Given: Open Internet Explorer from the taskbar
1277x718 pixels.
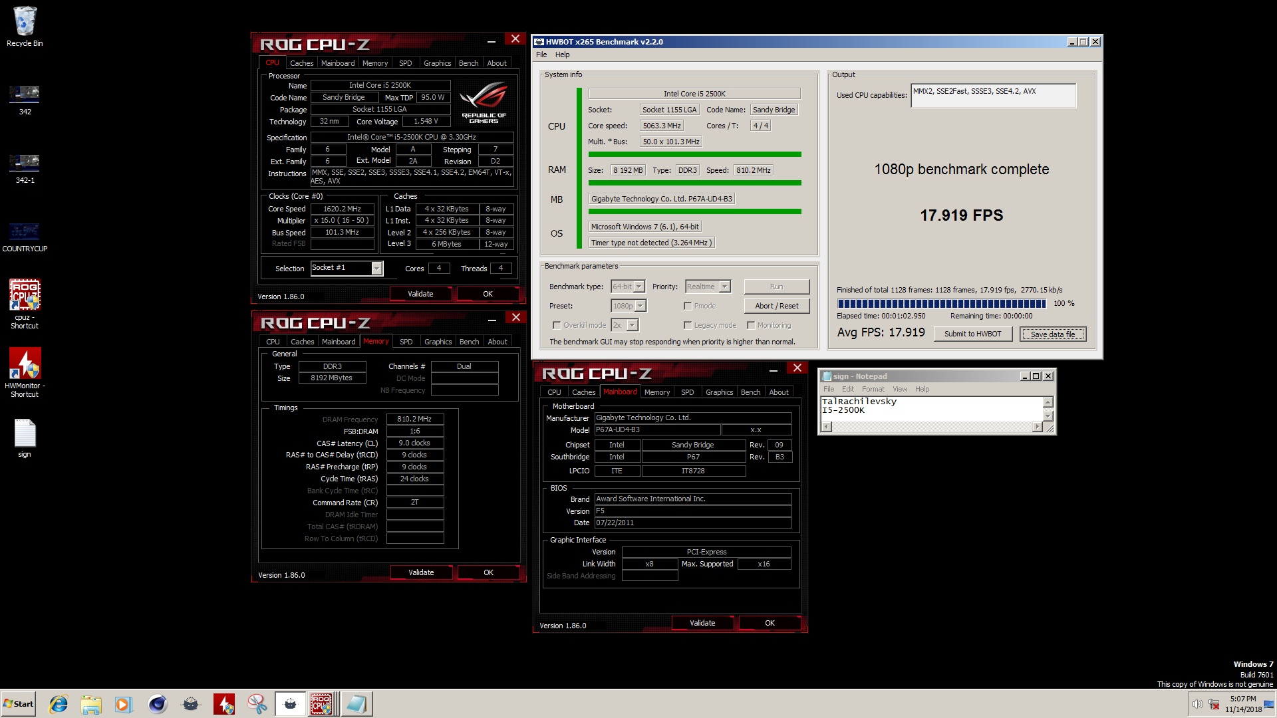Looking at the screenshot, I should [59, 704].
